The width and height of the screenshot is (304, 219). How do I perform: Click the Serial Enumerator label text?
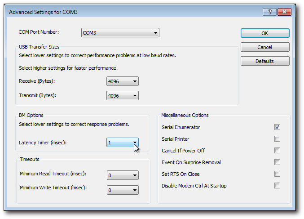[x=181, y=127]
